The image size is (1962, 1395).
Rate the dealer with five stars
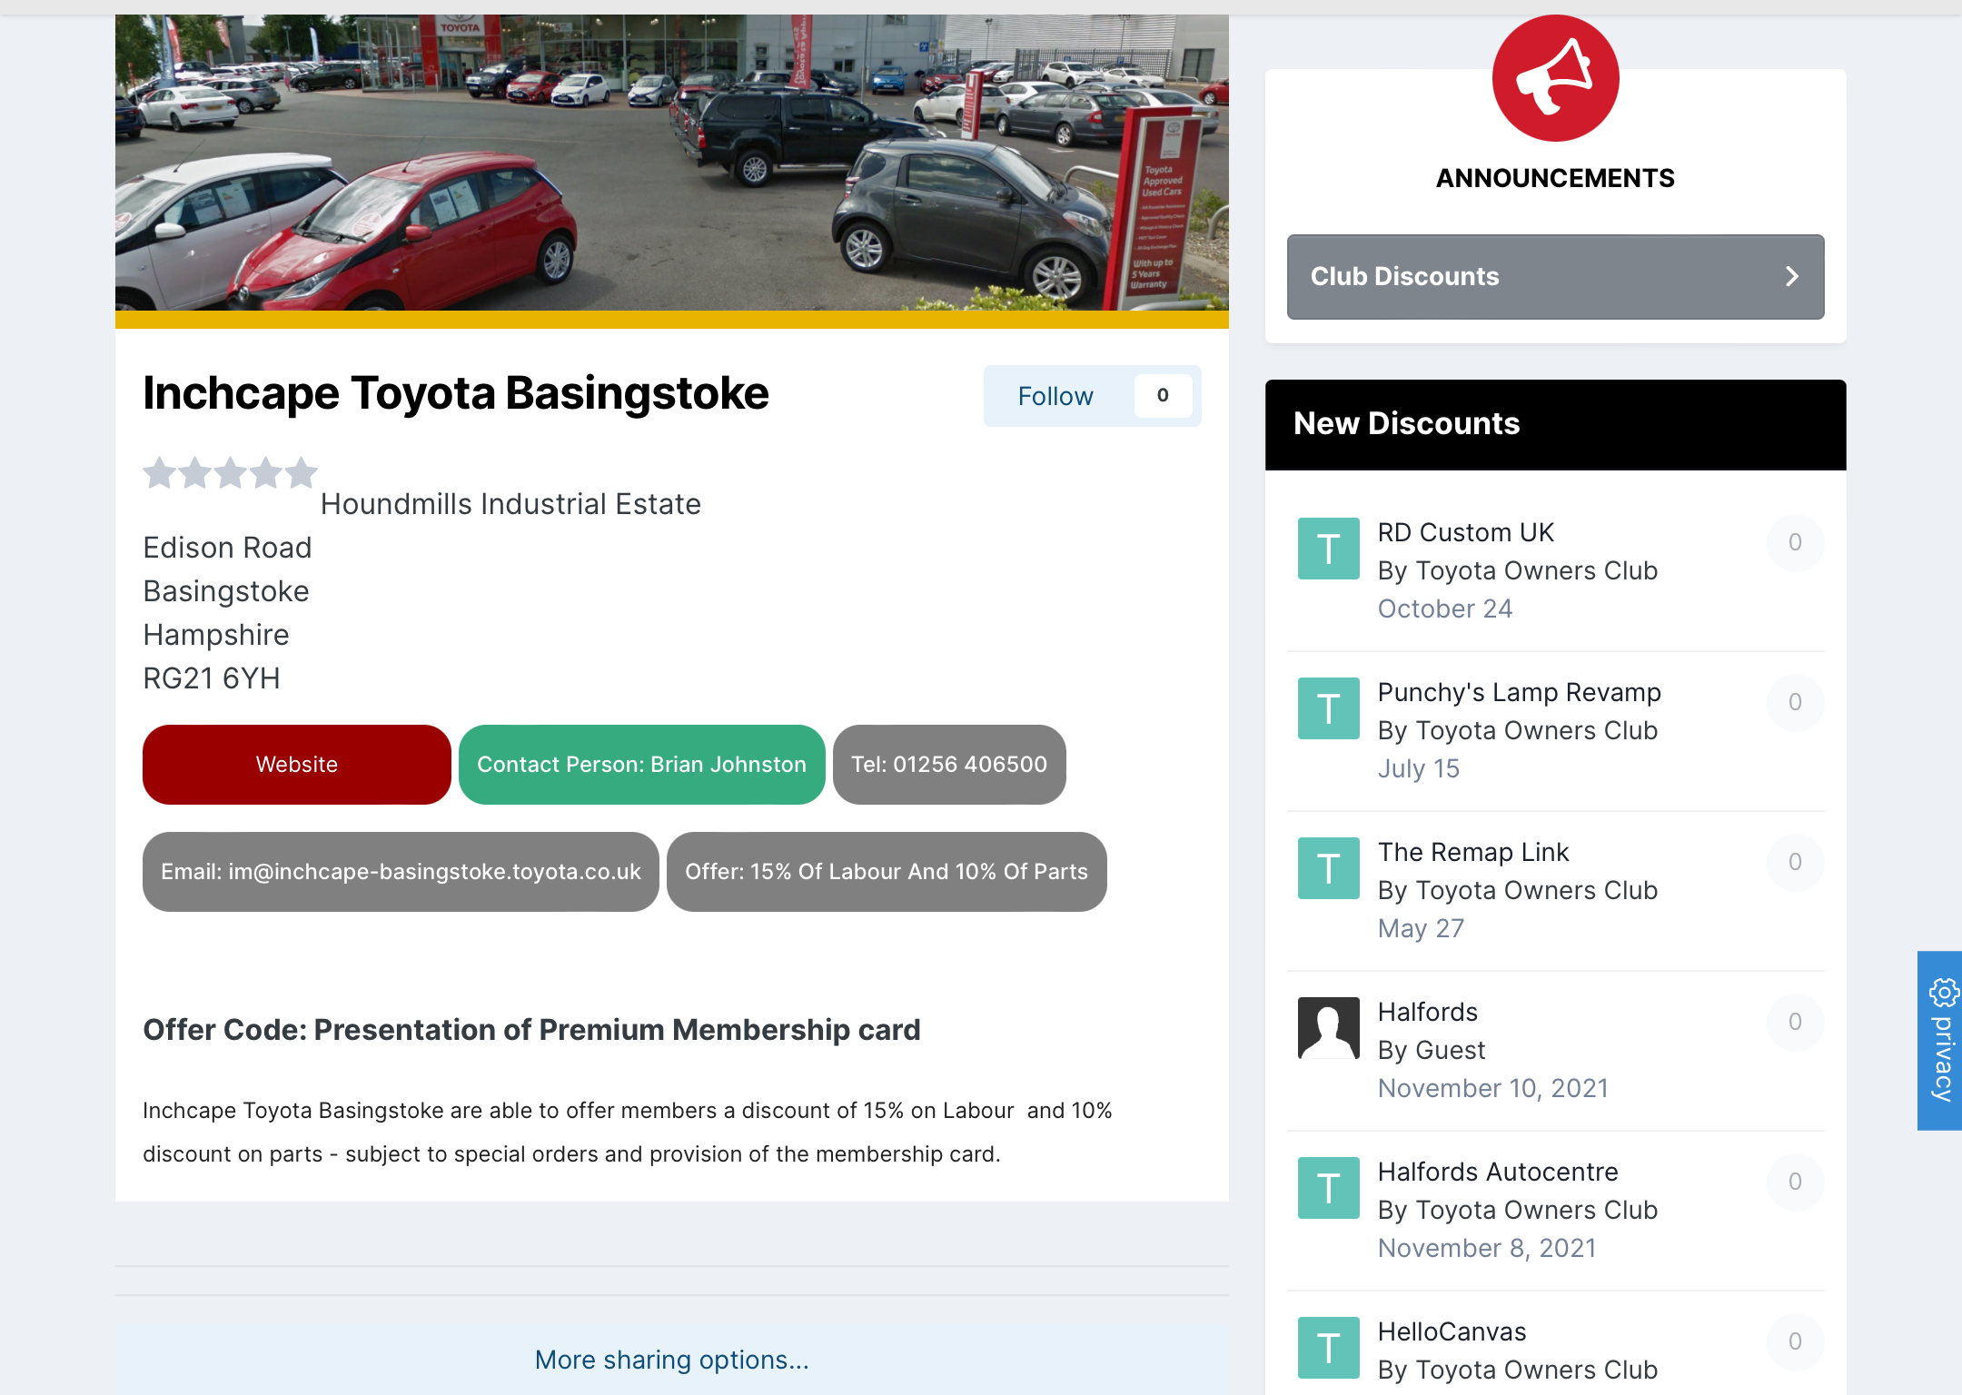point(302,472)
